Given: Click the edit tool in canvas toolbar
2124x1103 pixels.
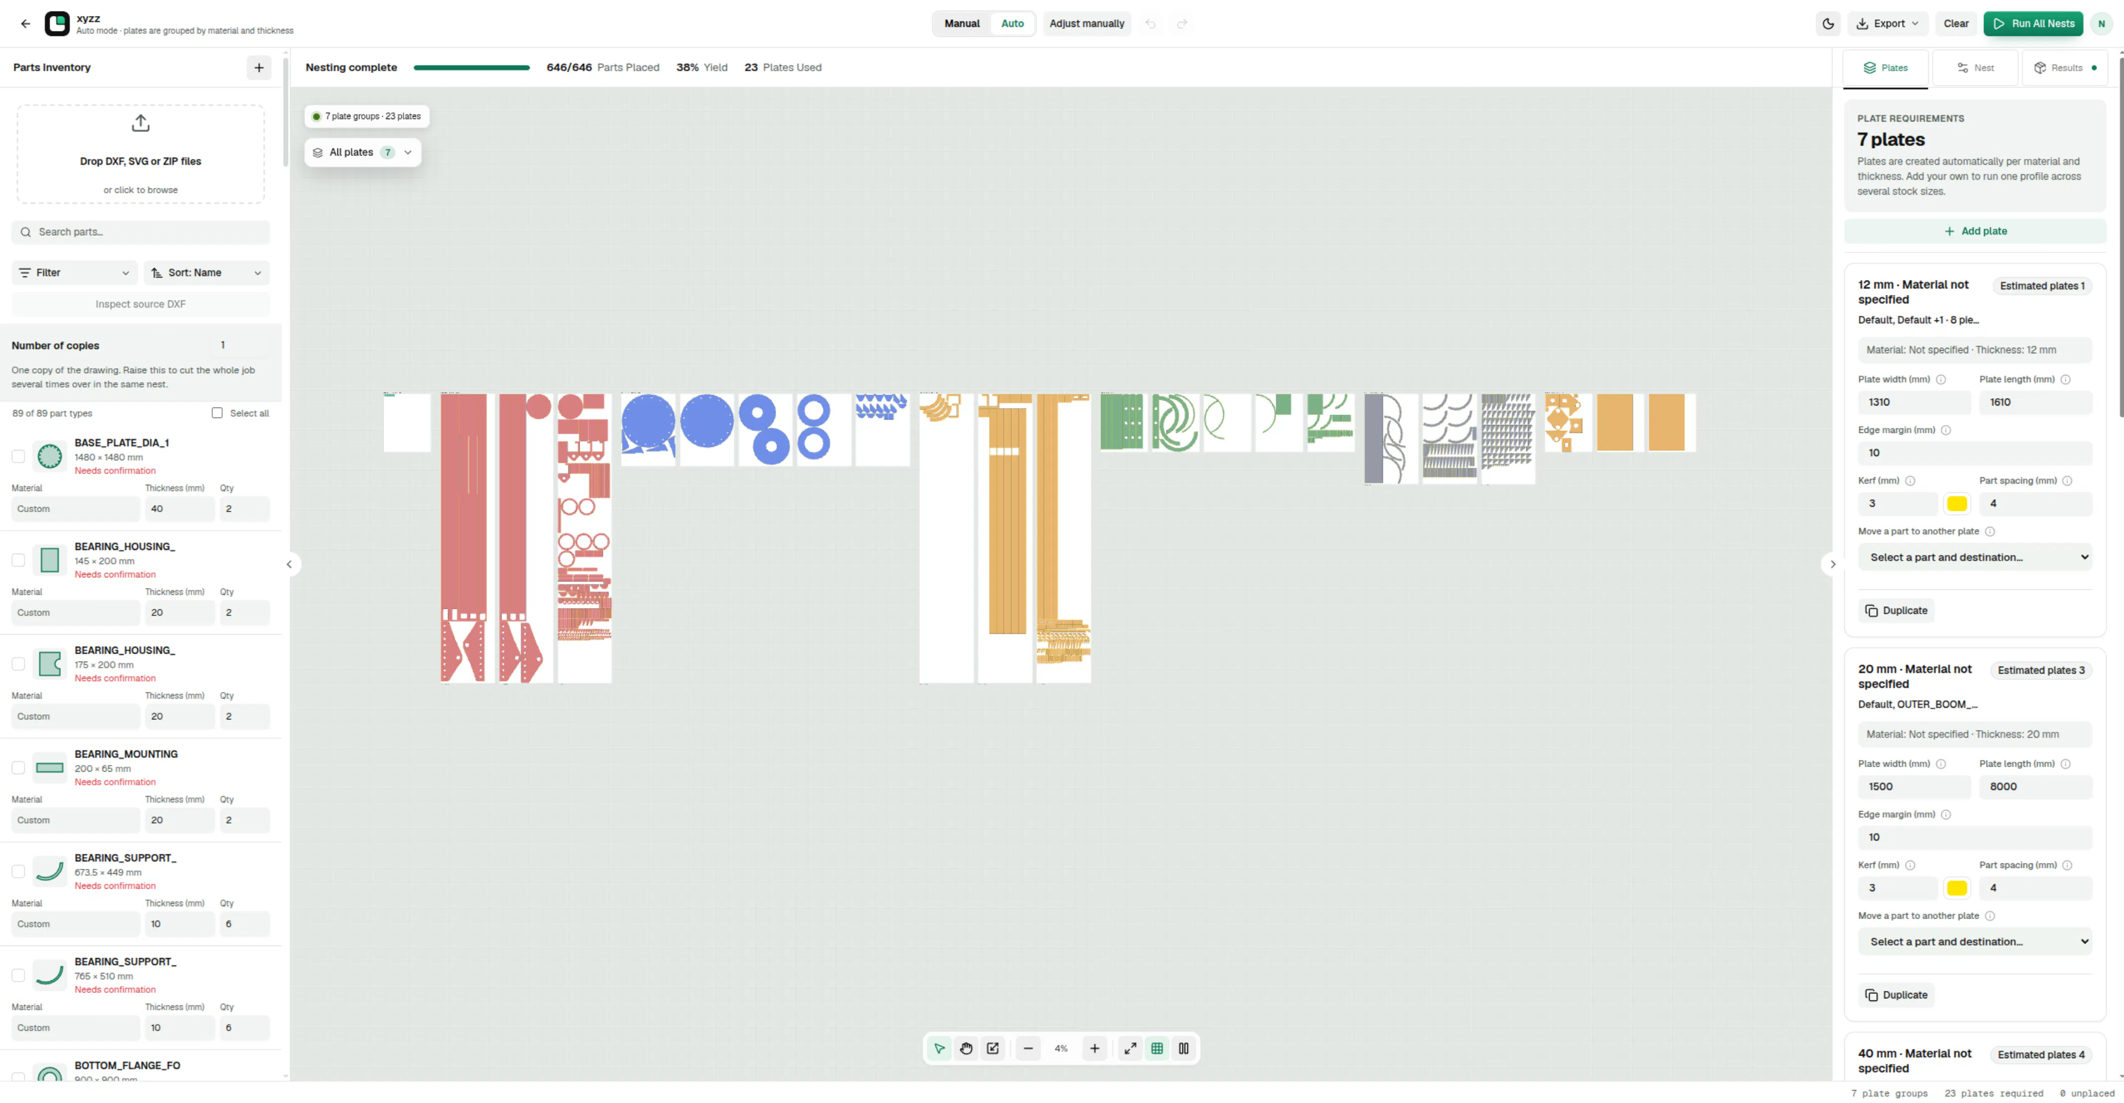Looking at the screenshot, I should (x=993, y=1049).
